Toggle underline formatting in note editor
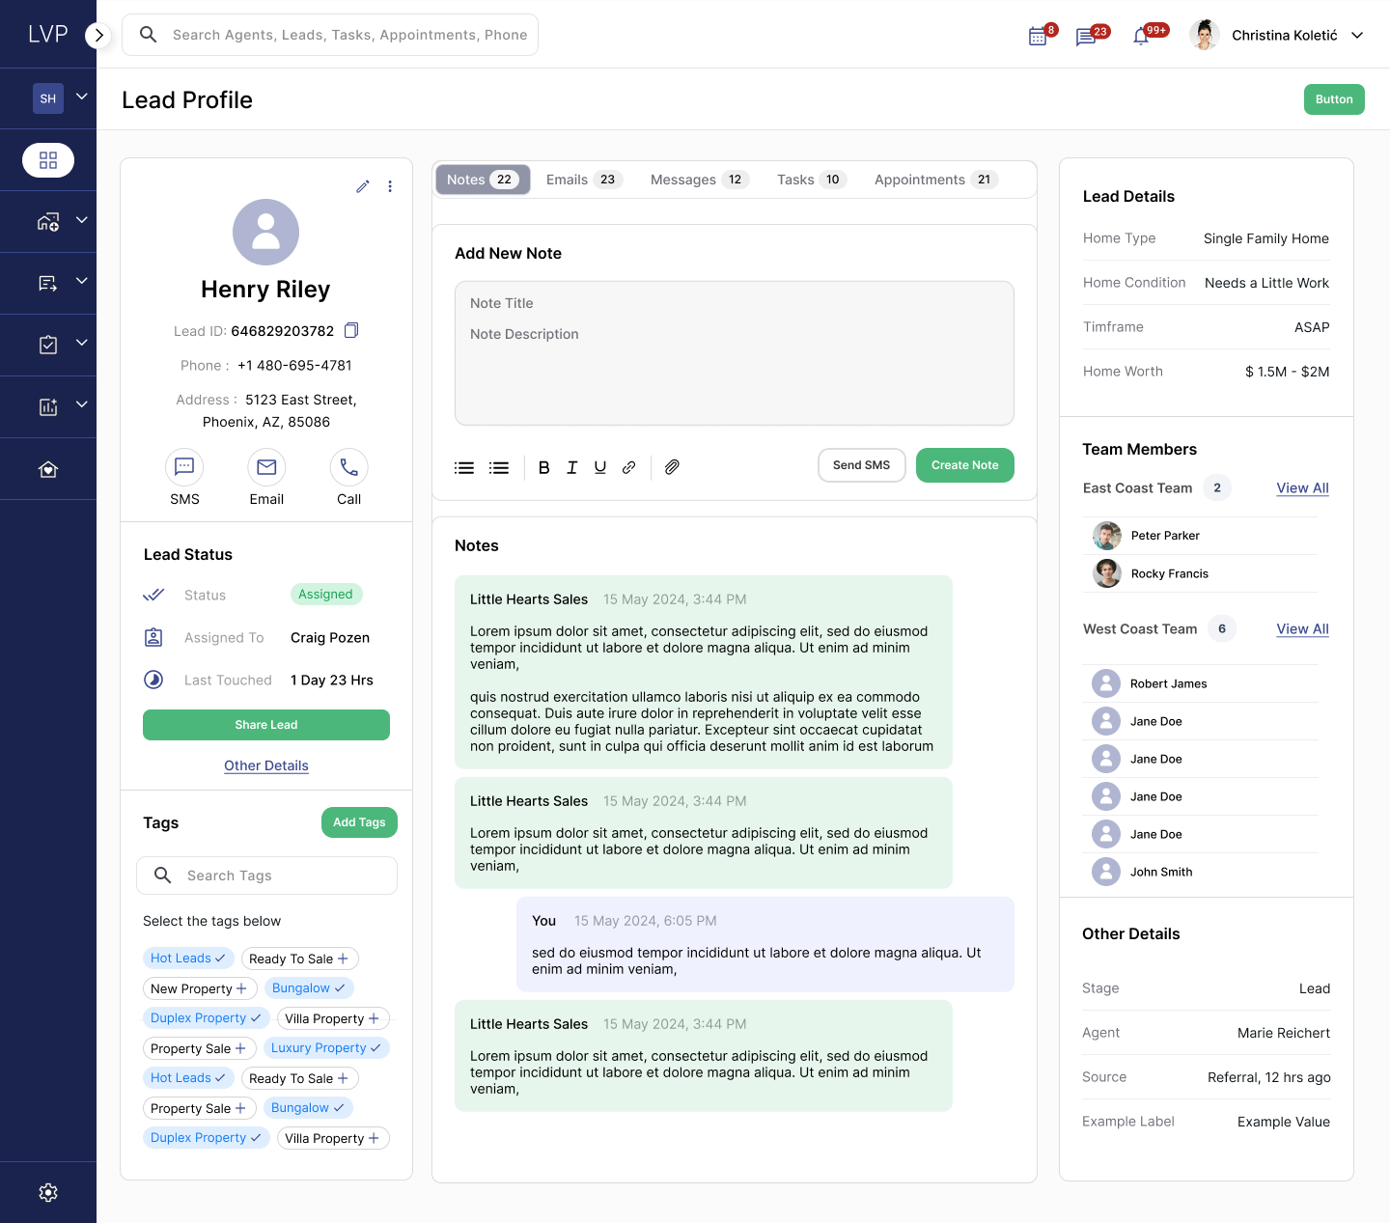The height and width of the screenshot is (1223, 1390). pyautogui.click(x=600, y=467)
